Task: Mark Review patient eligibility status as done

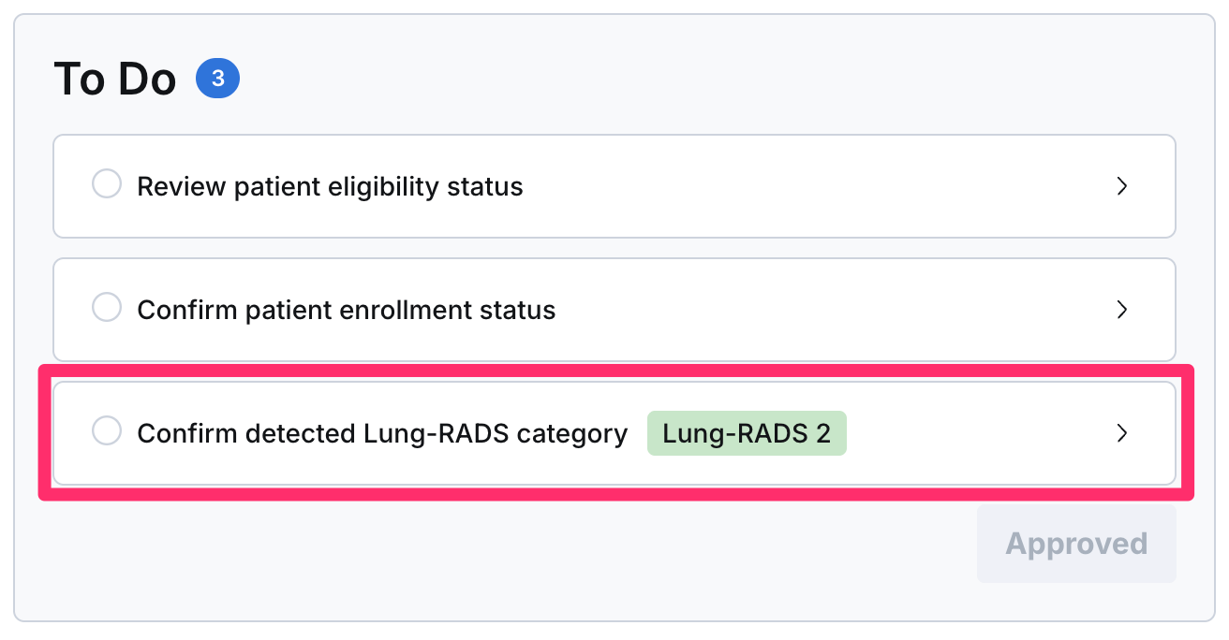Action: coord(107,184)
